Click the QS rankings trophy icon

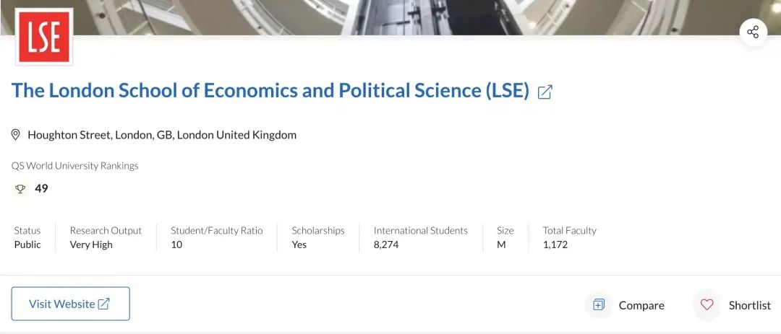[20, 189]
